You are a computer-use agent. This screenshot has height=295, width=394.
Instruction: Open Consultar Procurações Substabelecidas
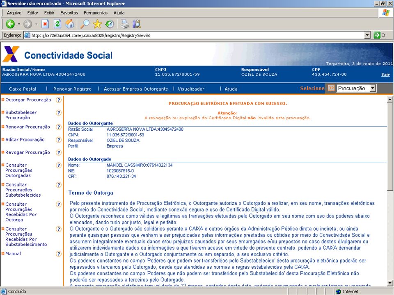(x=23, y=190)
